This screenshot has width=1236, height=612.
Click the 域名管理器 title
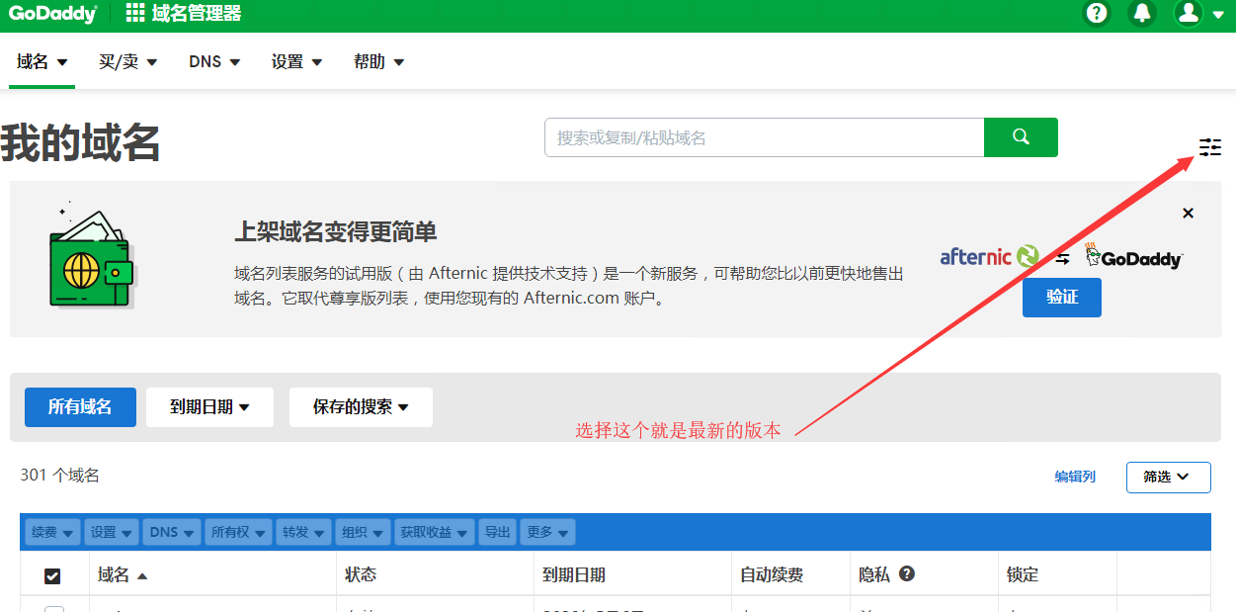tap(197, 13)
